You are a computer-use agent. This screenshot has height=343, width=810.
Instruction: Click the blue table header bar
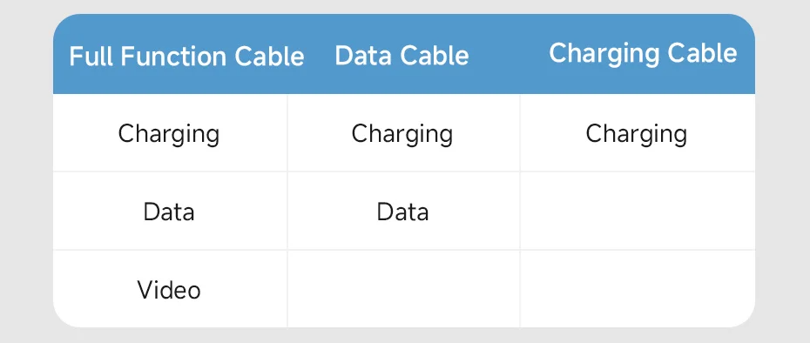tap(403, 54)
